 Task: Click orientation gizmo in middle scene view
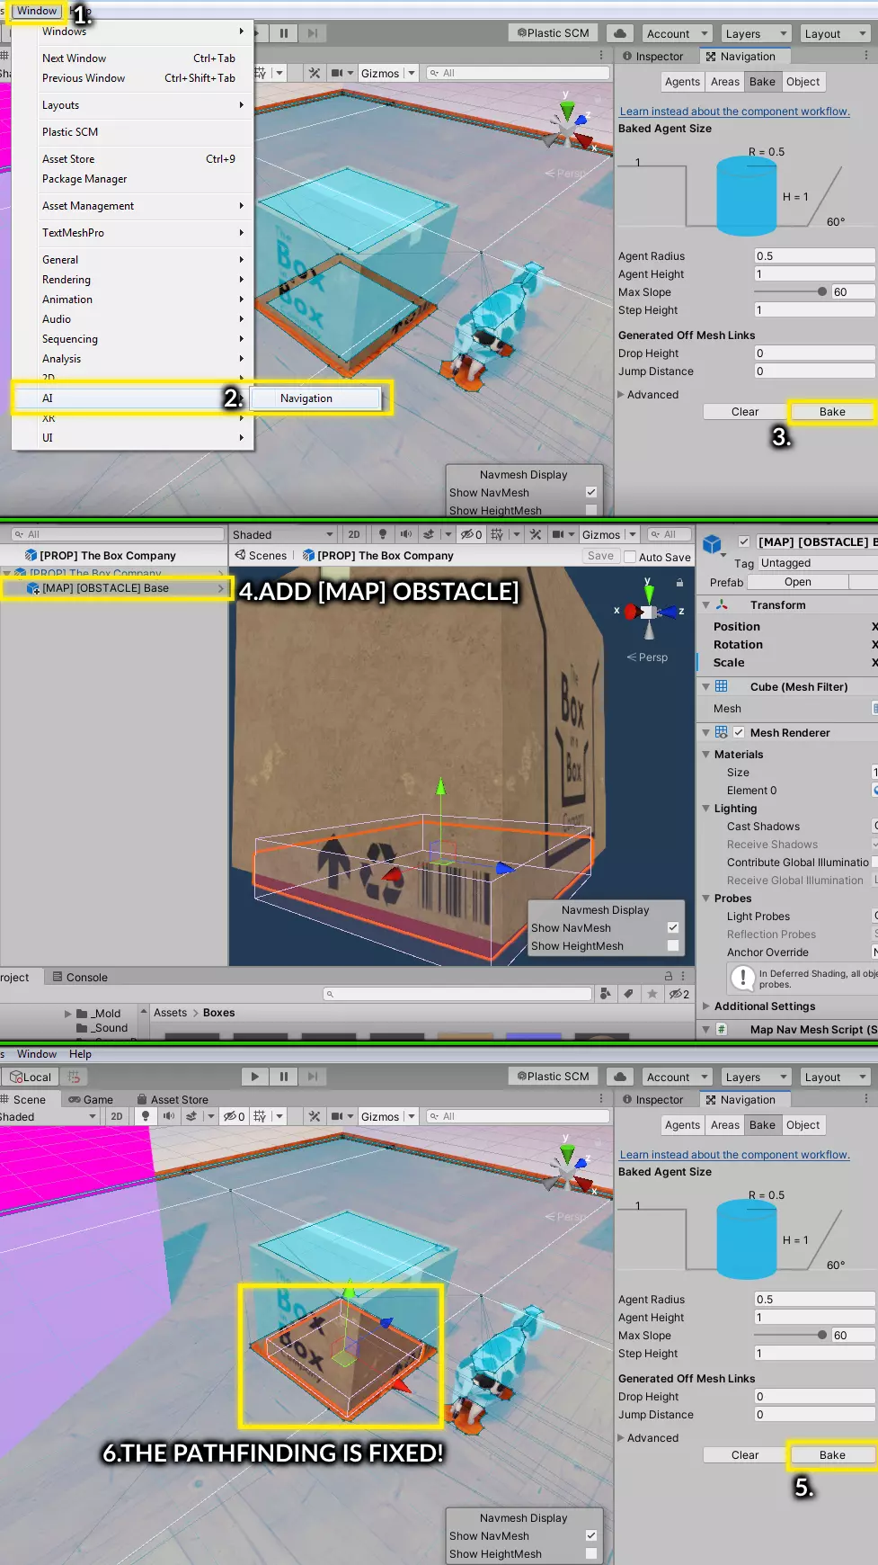click(649, 611)
